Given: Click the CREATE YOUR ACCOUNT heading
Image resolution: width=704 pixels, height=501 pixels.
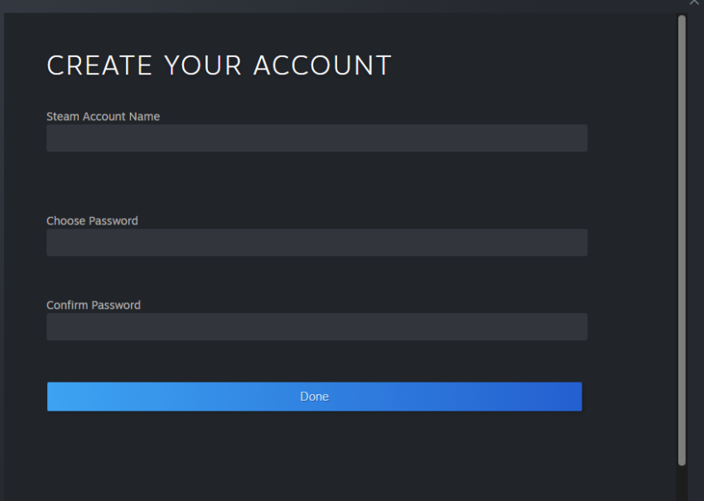Looking at the screenshot, I should [219, 65].
